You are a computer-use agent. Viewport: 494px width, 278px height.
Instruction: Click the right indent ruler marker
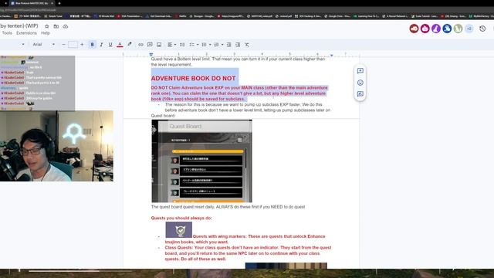click(331, 55)
